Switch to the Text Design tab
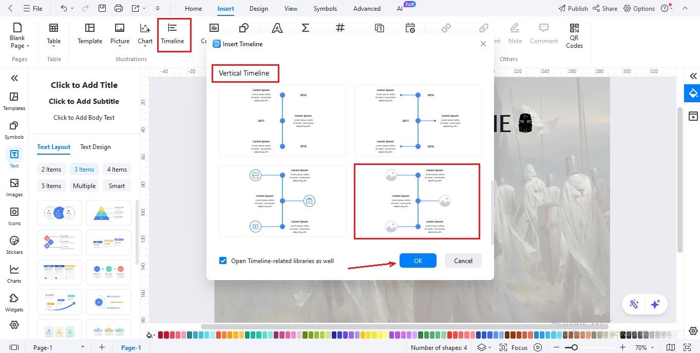 coord(96,147)
